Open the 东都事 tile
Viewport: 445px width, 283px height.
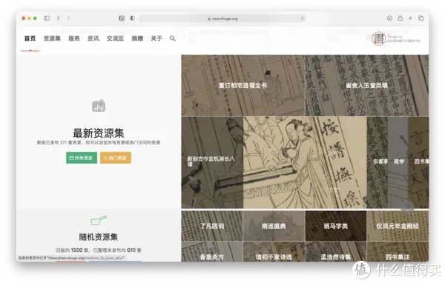pyautogui.click(x=378, y=162)
